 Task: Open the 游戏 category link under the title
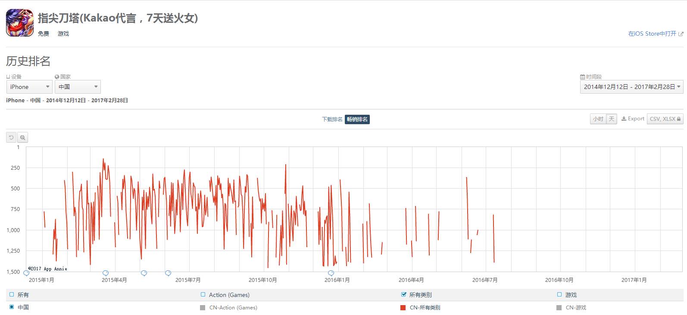point(63,34)
